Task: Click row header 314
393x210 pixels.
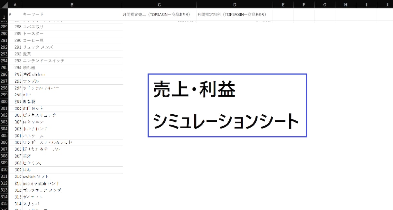Action: click(4, 196)
